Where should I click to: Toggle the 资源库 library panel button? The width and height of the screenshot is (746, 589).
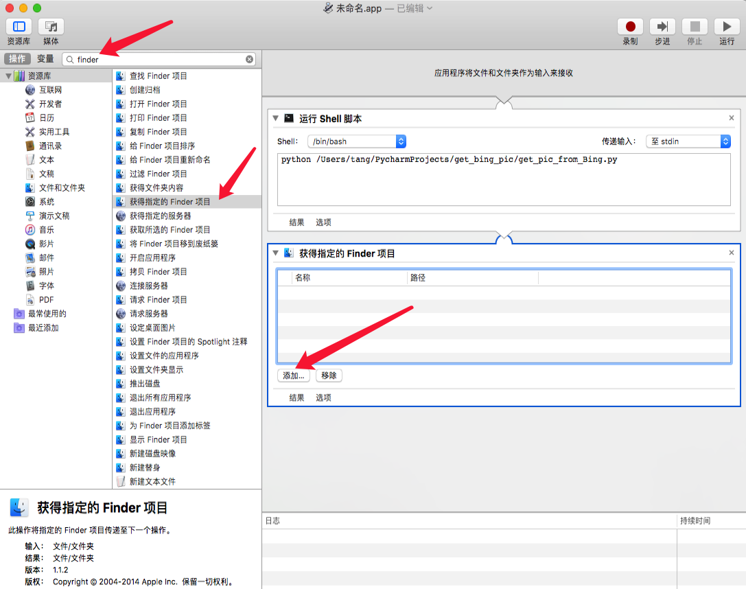point(19,27)
